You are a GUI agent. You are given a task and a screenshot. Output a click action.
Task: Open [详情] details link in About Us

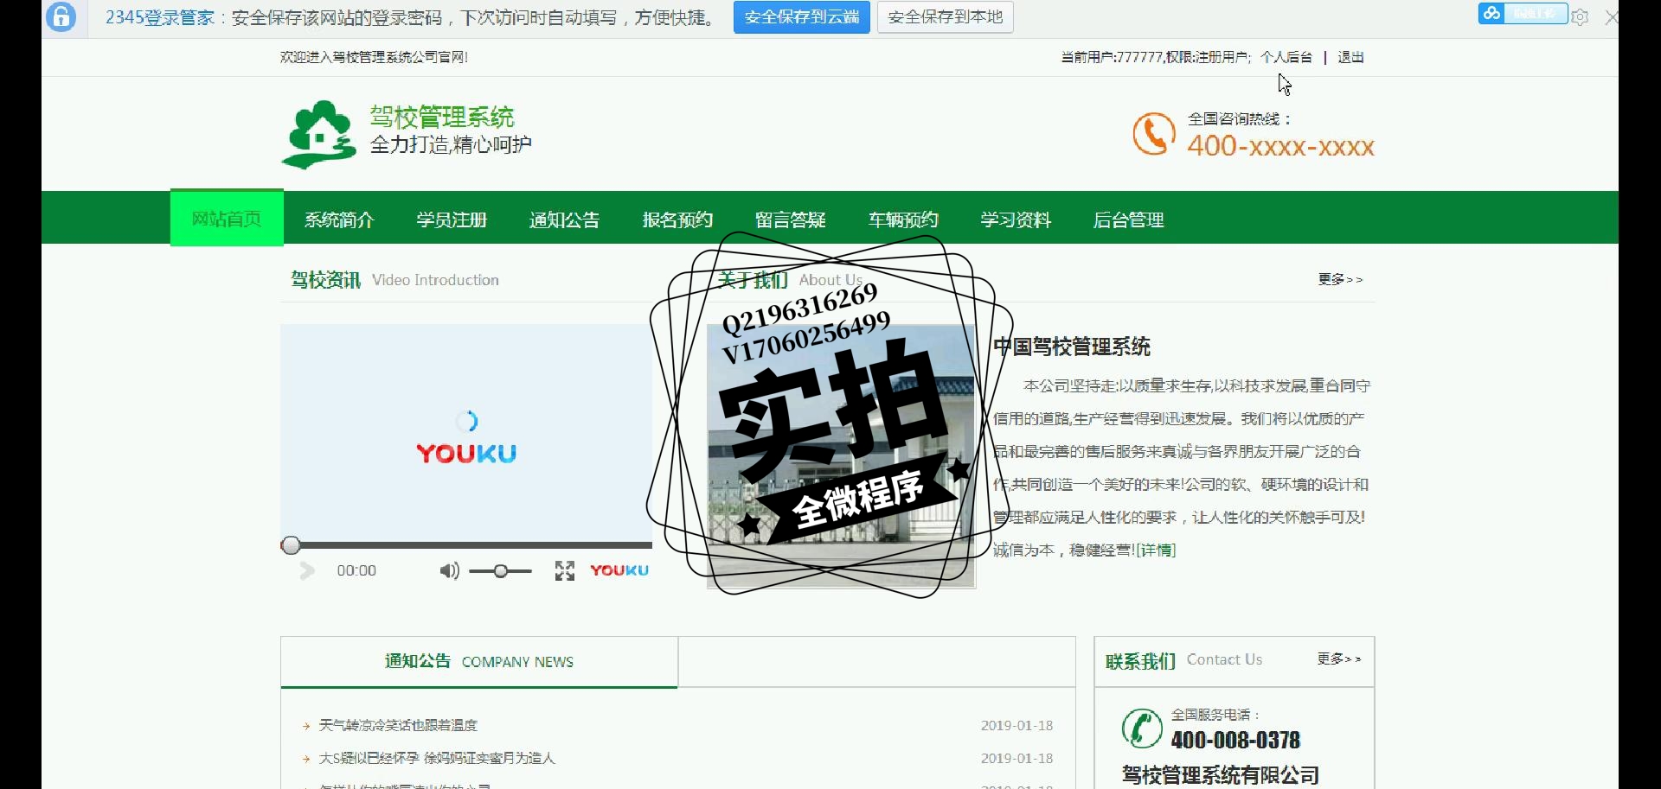pos(1156,550)
